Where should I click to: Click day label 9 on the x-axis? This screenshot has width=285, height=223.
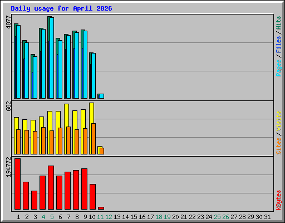click(85, 217)
